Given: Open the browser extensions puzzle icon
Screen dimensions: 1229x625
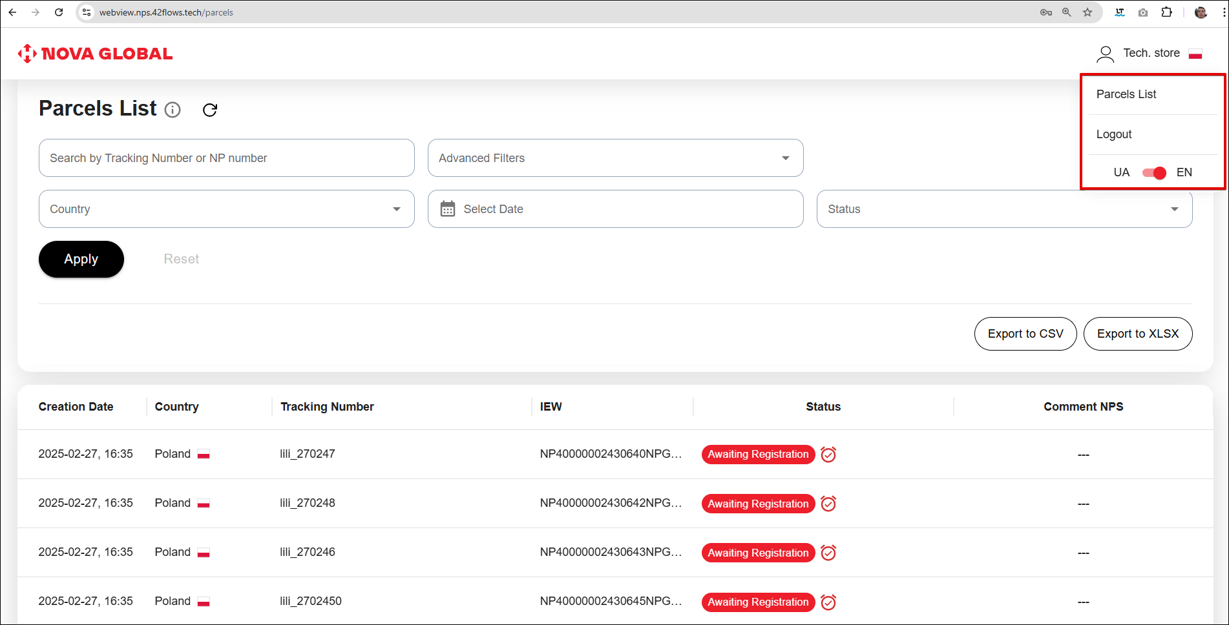Looking at the screenshot, I should (x=1166, y=12).
